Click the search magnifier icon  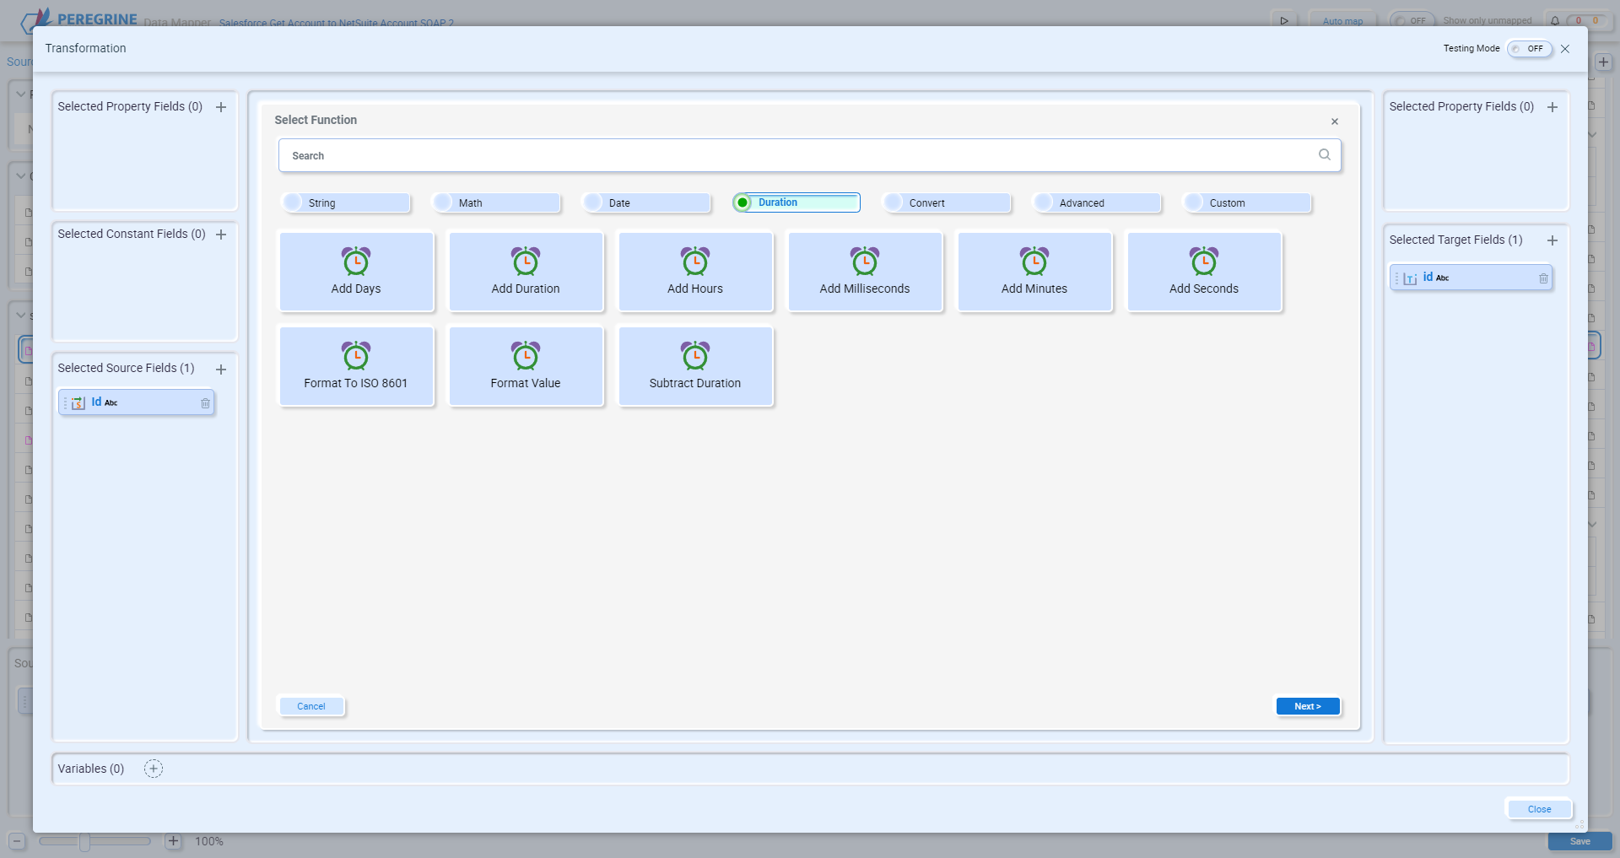(x=1324, y=155)
